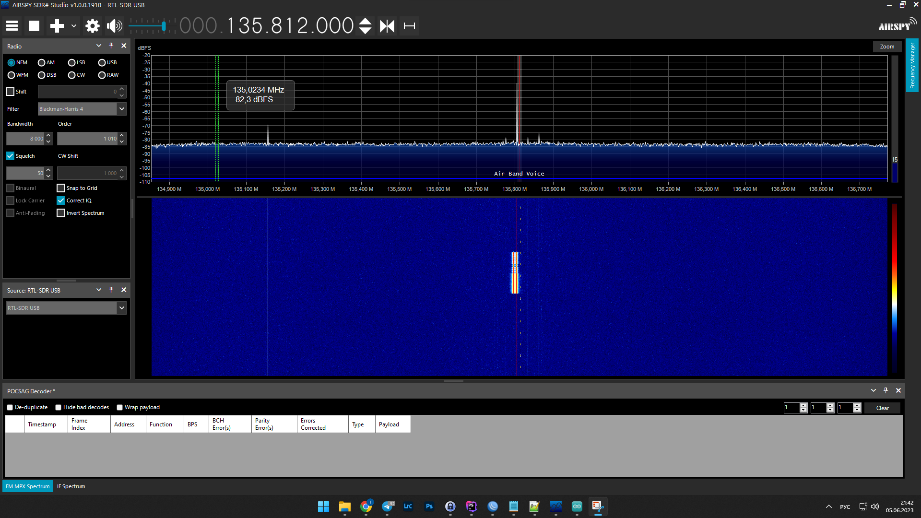Pin the POCSAG Decoder panel

(x=886, y=391)
